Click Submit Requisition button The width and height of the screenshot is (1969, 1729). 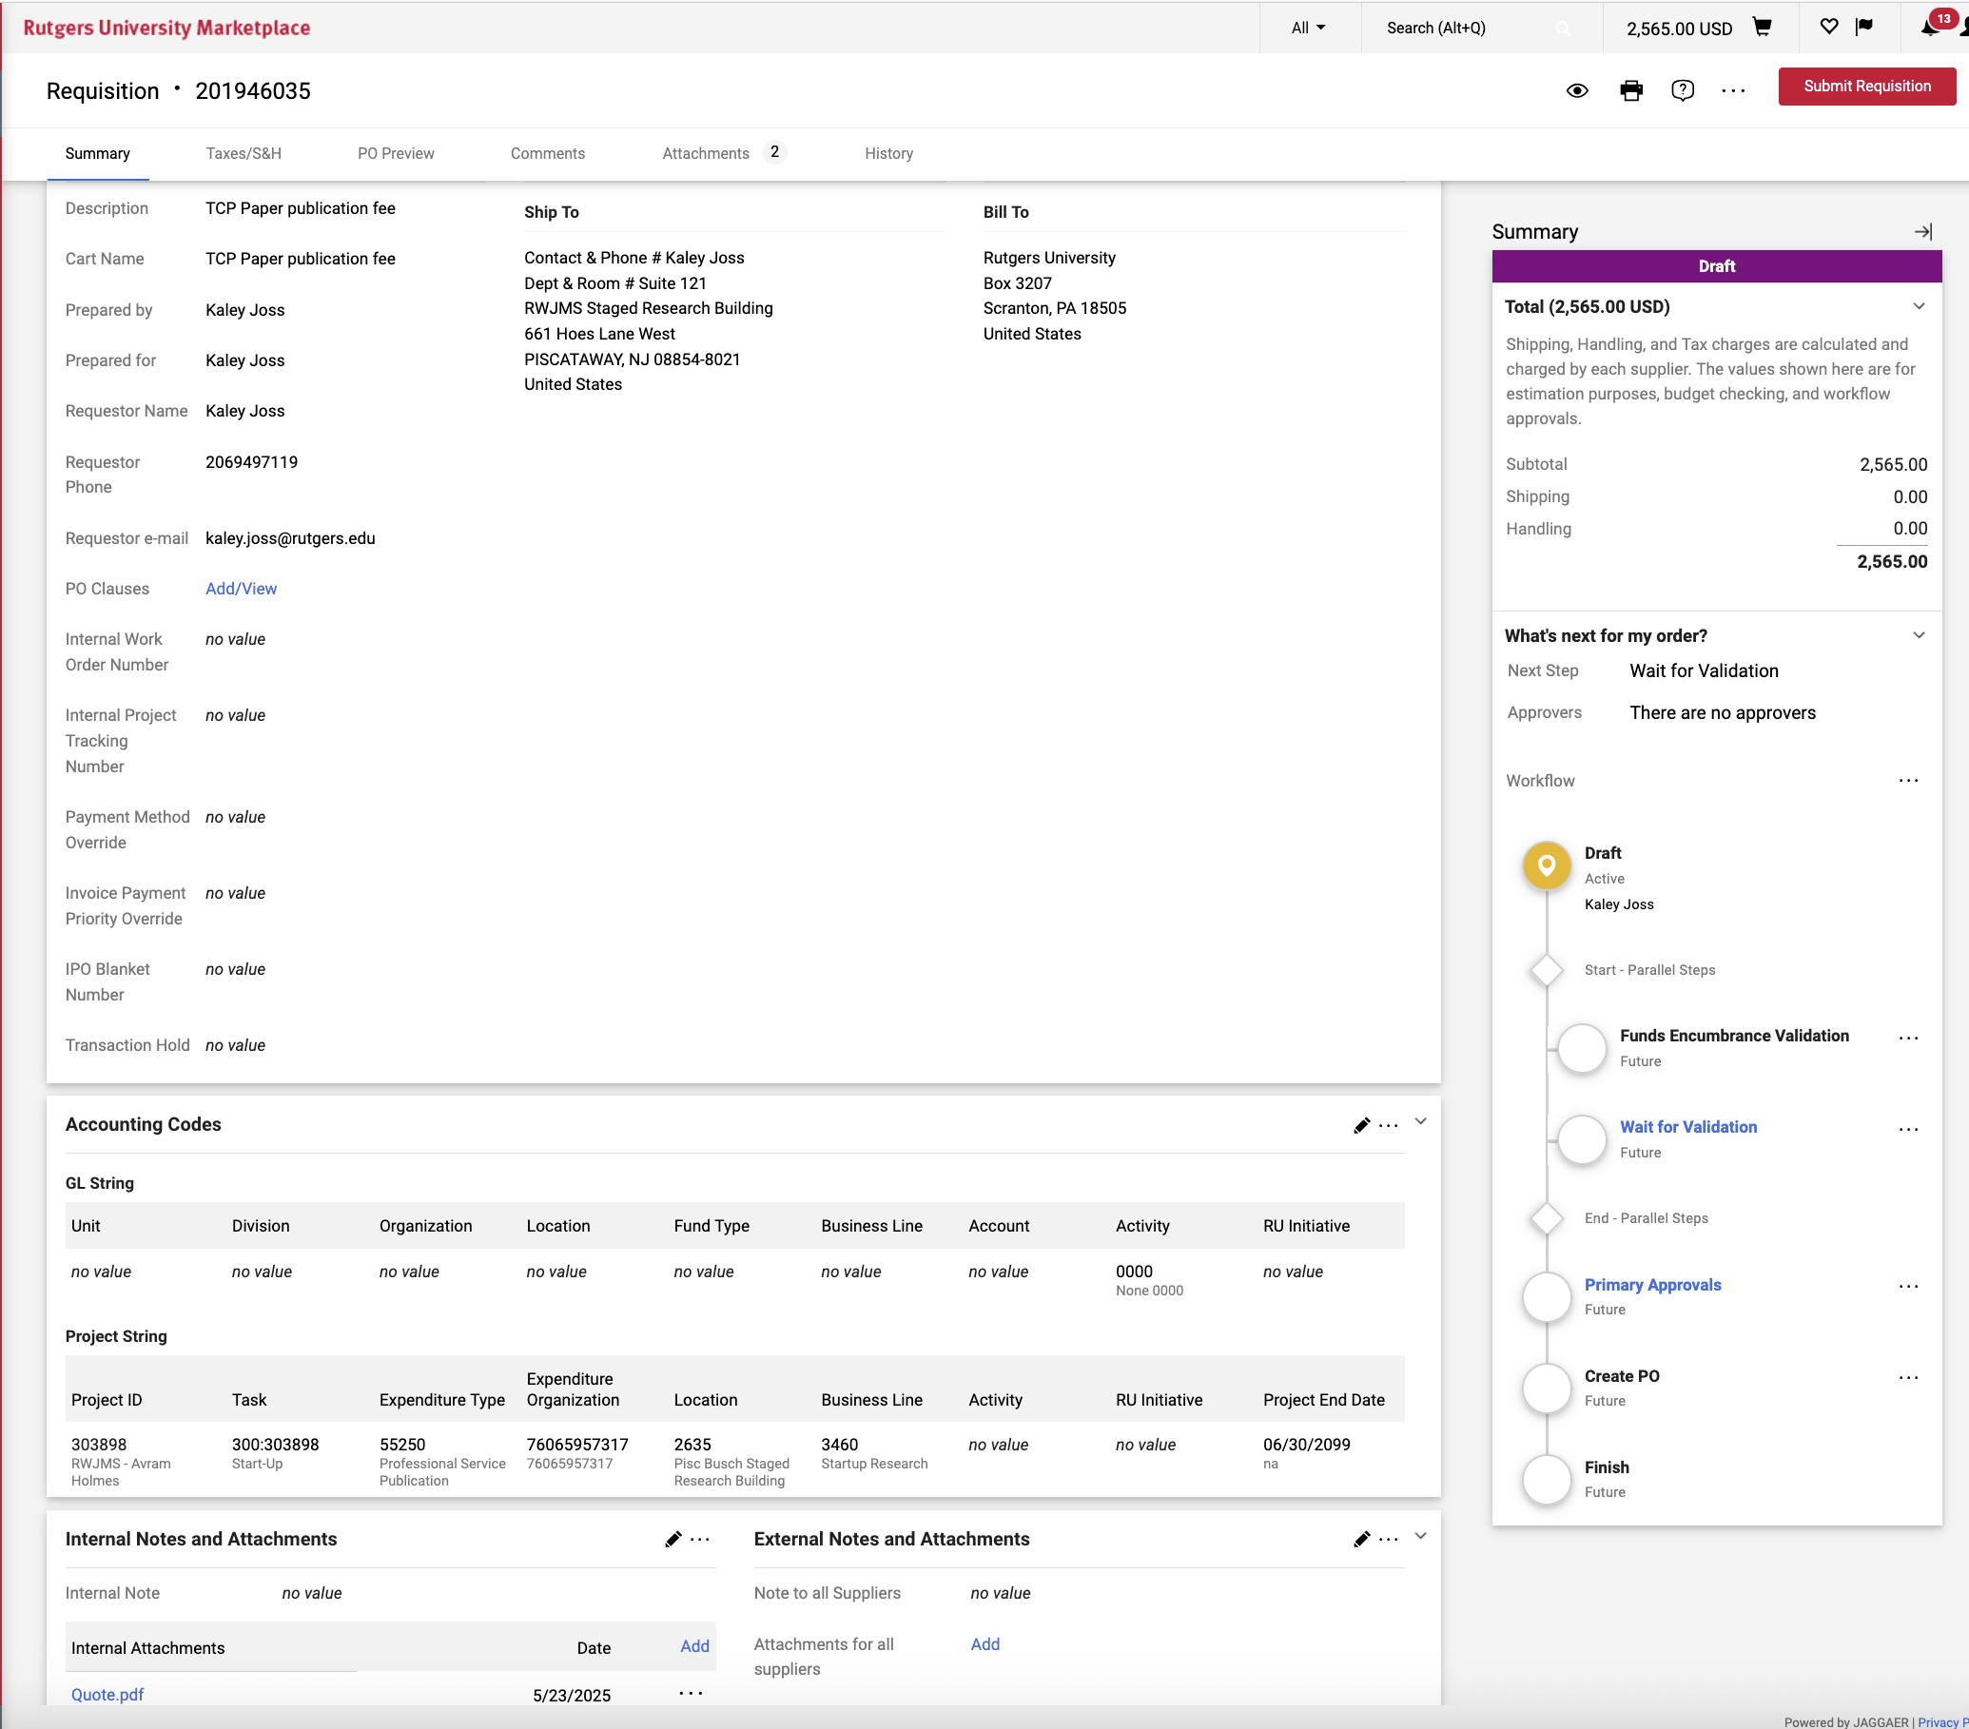click(x=1866, y=87)
